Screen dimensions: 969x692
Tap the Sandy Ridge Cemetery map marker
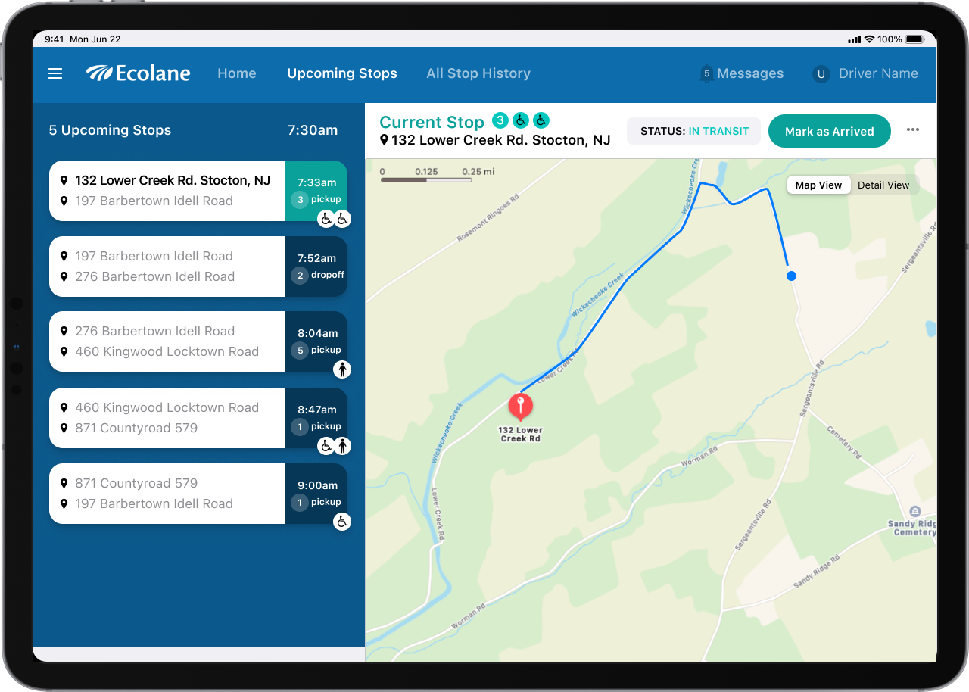914,511
